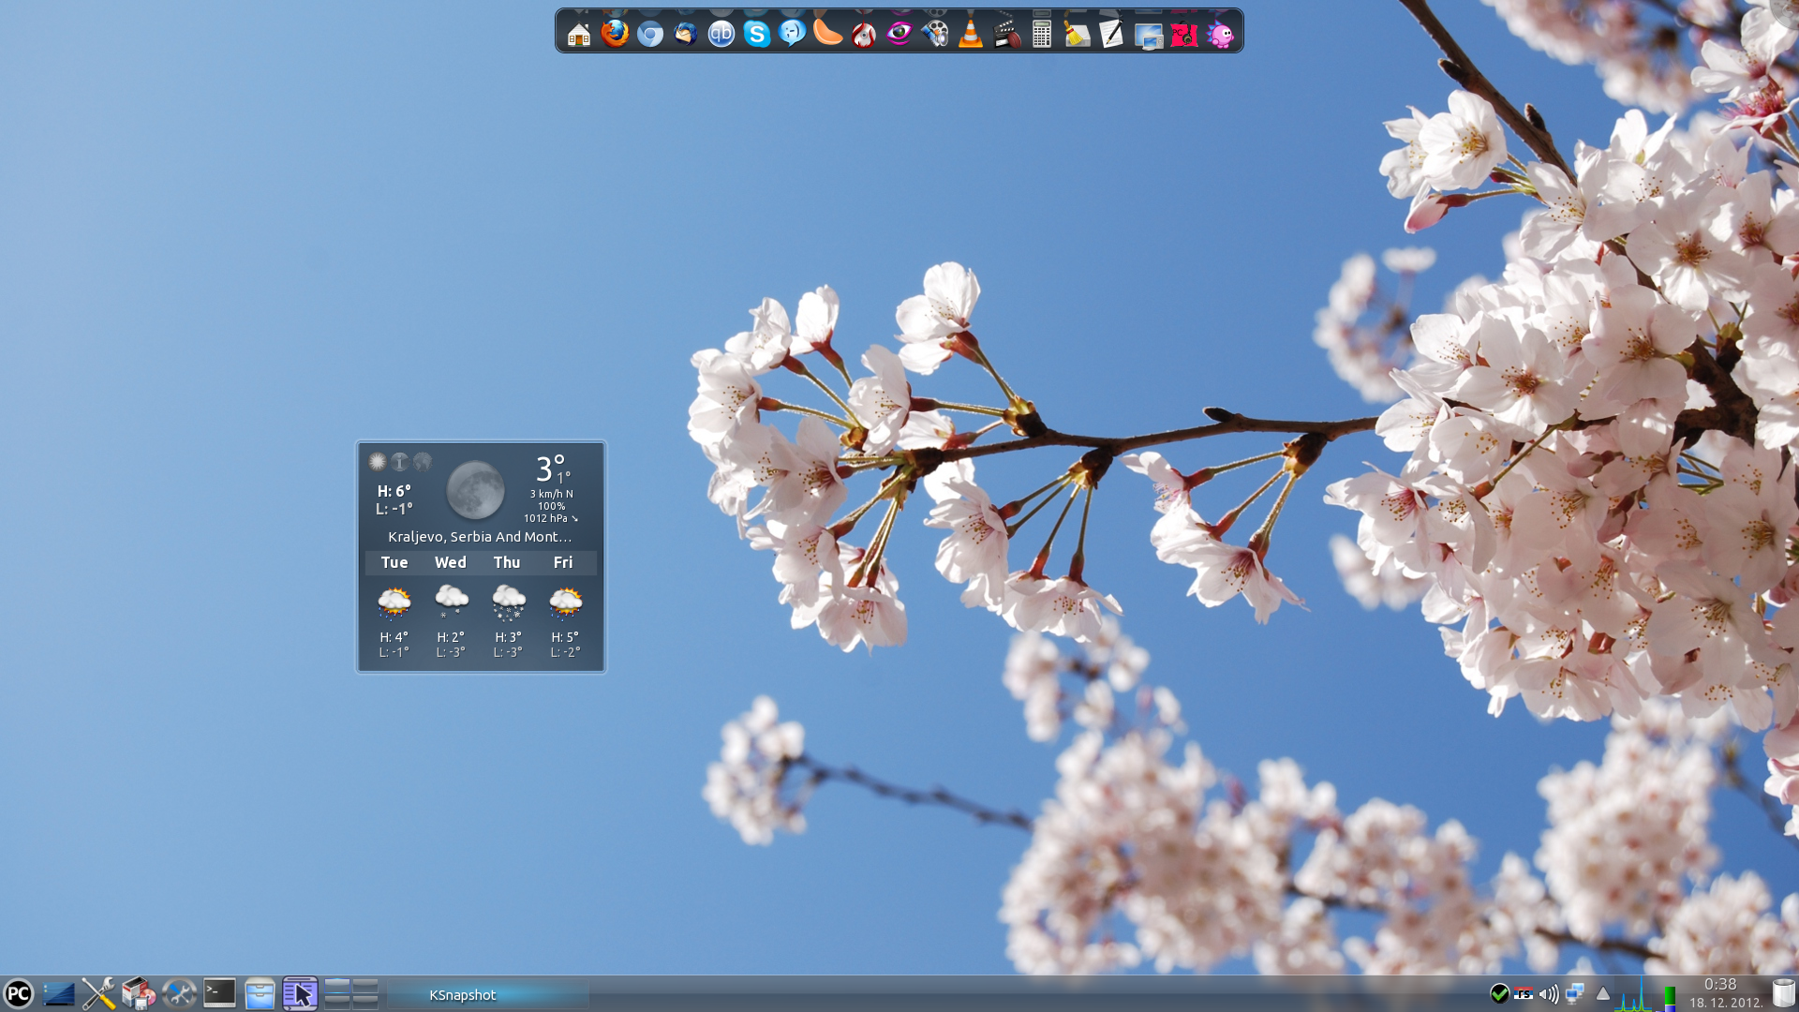Viewport: 1799px width, 1012px height.
Task: Launch the calculator from the dock
Action: (1041, 35)
